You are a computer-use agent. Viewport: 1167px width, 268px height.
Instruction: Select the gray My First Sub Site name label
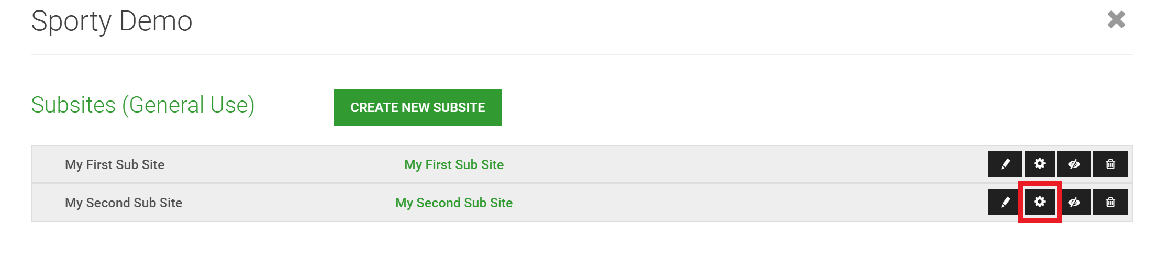pos(115,164)
